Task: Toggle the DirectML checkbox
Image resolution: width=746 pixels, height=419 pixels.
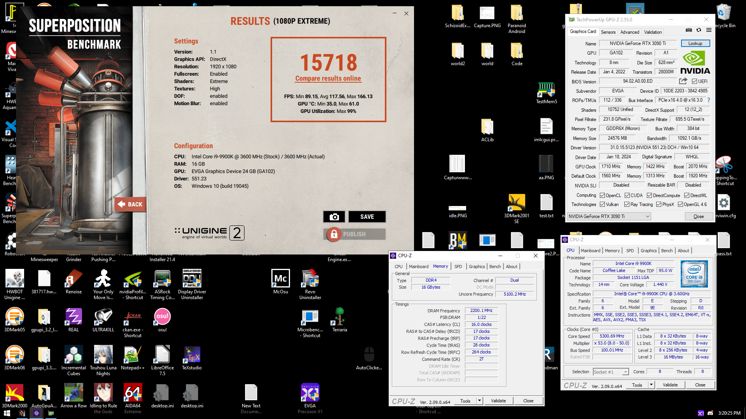Action: (687, 196)
